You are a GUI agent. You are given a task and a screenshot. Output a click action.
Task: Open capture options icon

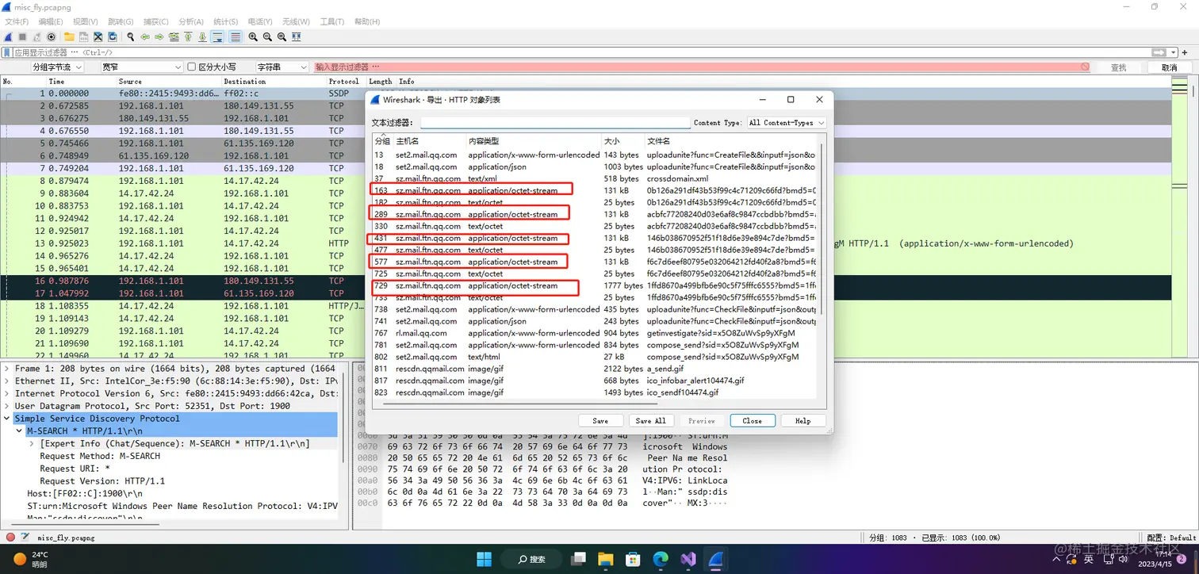(52, 37)
